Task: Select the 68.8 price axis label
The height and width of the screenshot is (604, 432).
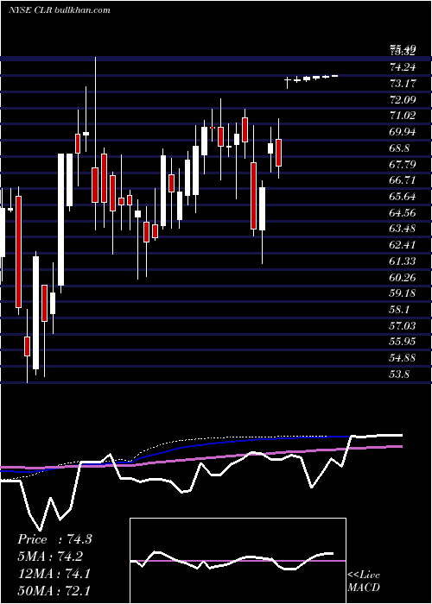Action: [x=400, y=148]
